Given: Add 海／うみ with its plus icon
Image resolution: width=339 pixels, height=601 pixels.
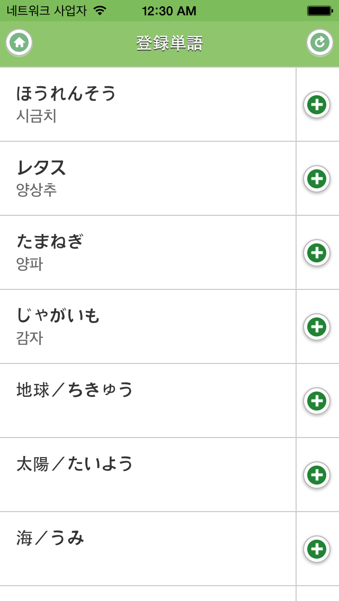Looking at the screenshot, I should [x=317, y=549].
